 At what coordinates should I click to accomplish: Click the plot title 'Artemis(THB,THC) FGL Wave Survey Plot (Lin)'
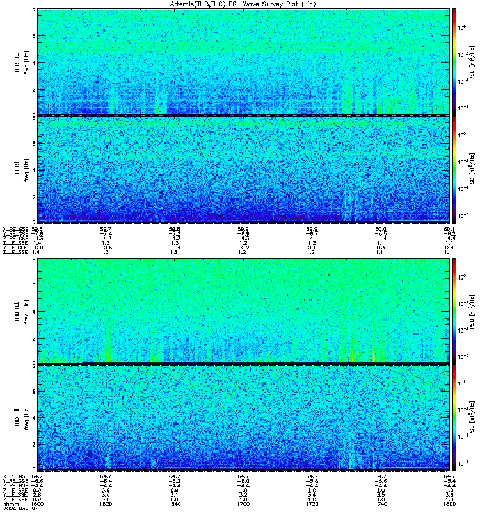coord(243,4)
